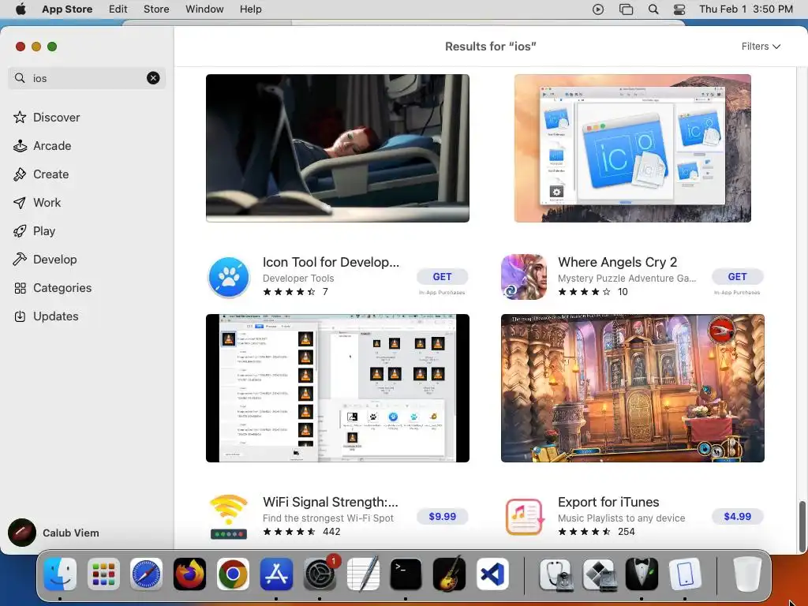Open the Export for iTunes app icon
Screen dimensions: 808x606
[x=524, y=517]
